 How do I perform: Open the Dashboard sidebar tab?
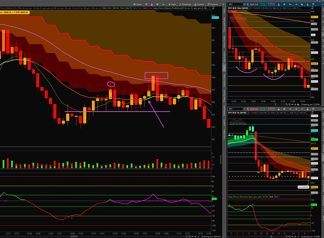point(224,111)
